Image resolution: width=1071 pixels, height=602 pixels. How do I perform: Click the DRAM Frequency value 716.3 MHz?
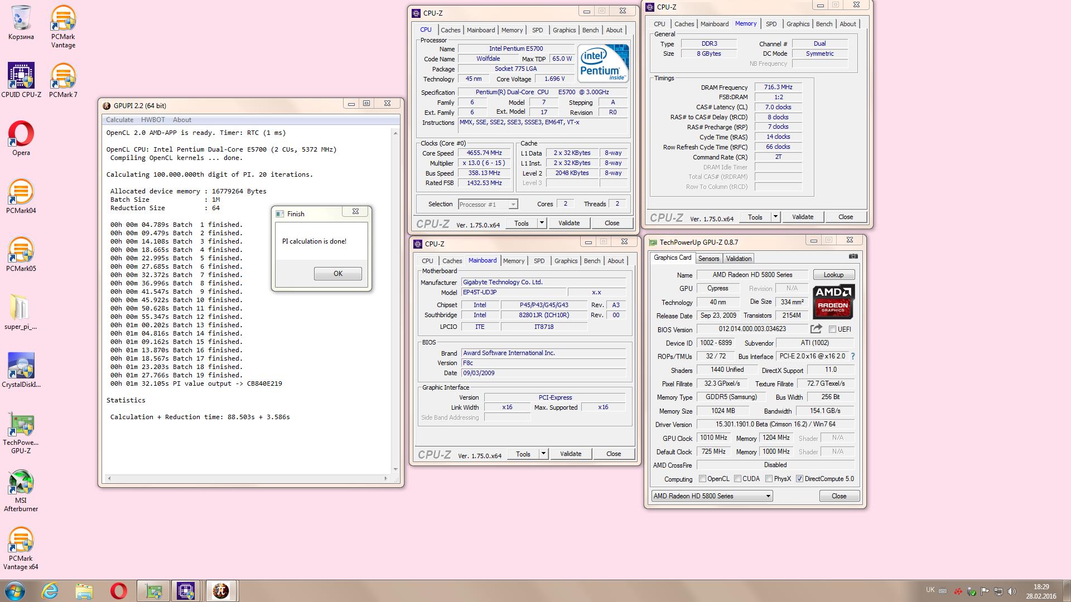[x=778, y=87]
